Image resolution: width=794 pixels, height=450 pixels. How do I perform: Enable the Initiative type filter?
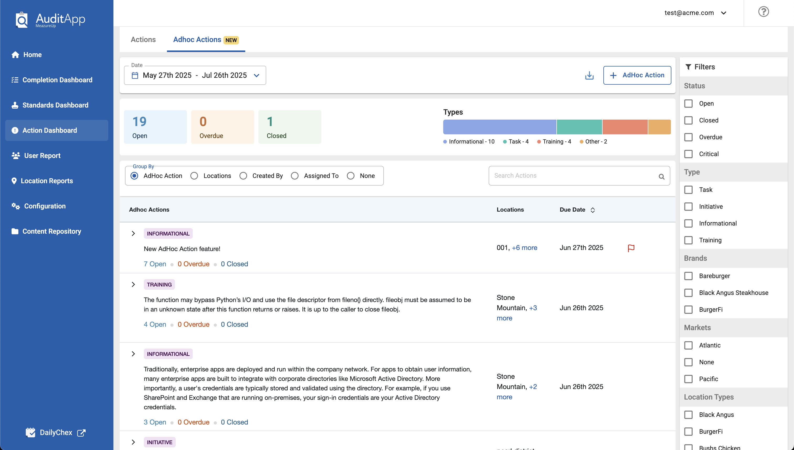pos(688,206)
